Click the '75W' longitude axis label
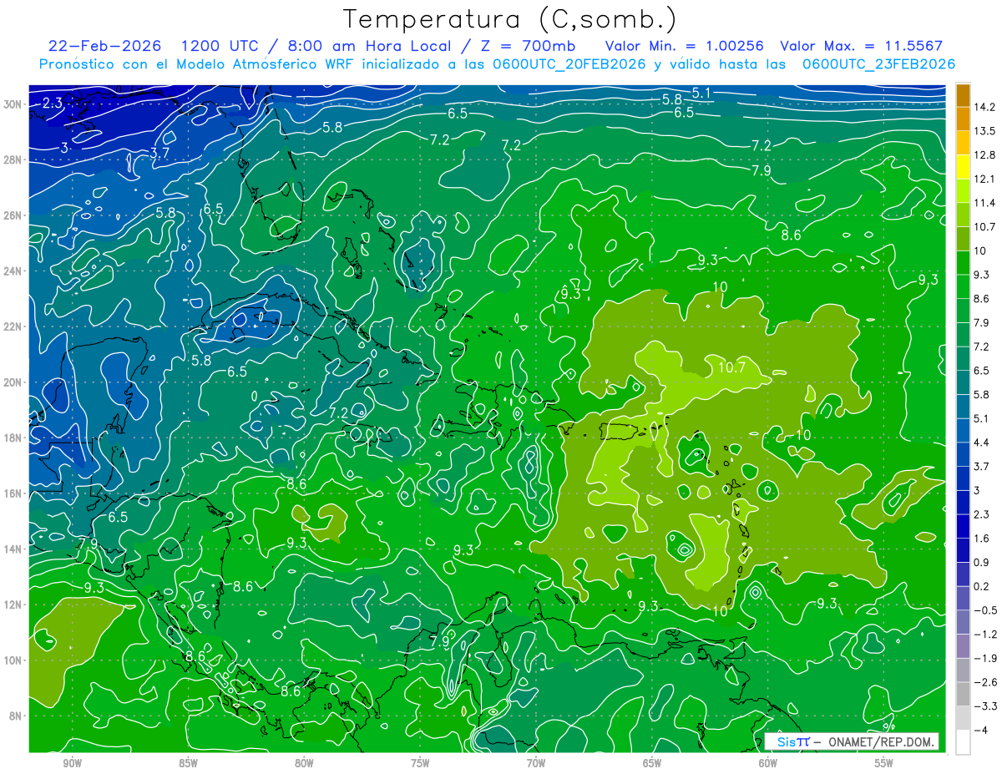1002x774 pixels. (x=420, y=762)
